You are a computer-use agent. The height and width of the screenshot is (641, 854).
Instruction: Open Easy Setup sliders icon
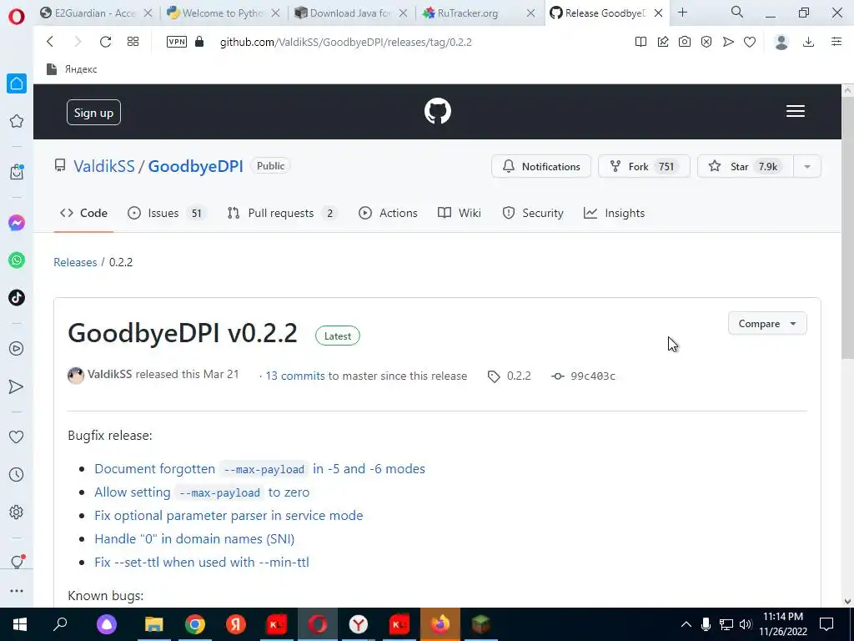point(836,42)
